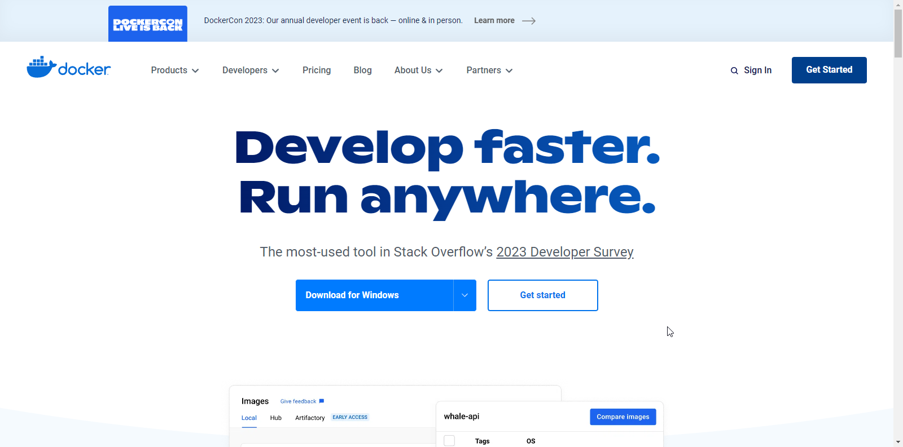Click the navy Get Started button
Screen dimensions: 903x447
[x=829, y=70]
